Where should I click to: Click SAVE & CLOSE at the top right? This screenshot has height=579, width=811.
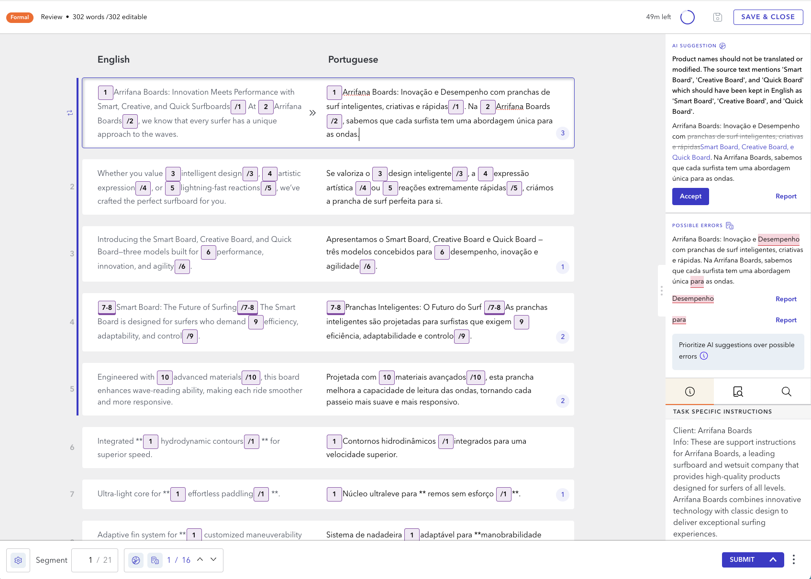click(768, 17)
